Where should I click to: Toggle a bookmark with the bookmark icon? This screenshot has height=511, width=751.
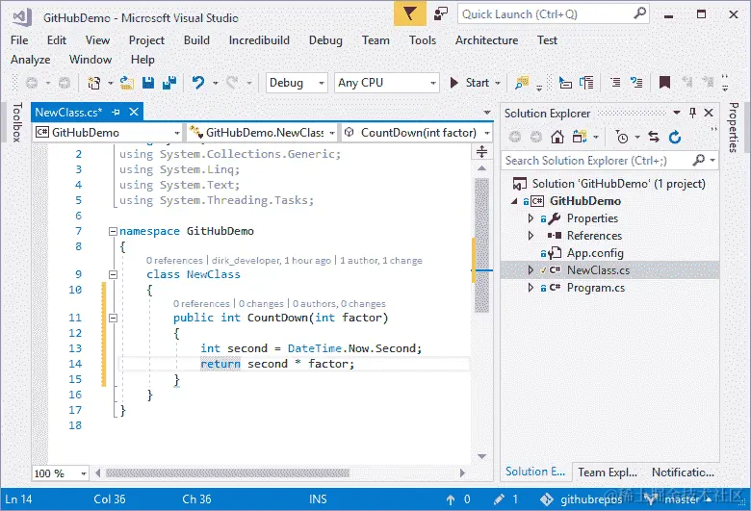[x=664, y=83]
